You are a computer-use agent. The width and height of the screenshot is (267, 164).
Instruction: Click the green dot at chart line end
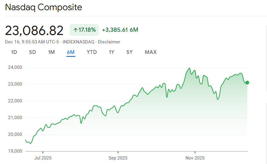247,83
